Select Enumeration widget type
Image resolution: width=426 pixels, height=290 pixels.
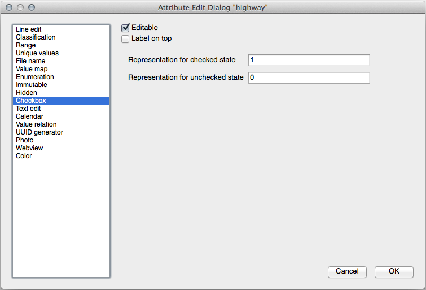coord(35,77)
